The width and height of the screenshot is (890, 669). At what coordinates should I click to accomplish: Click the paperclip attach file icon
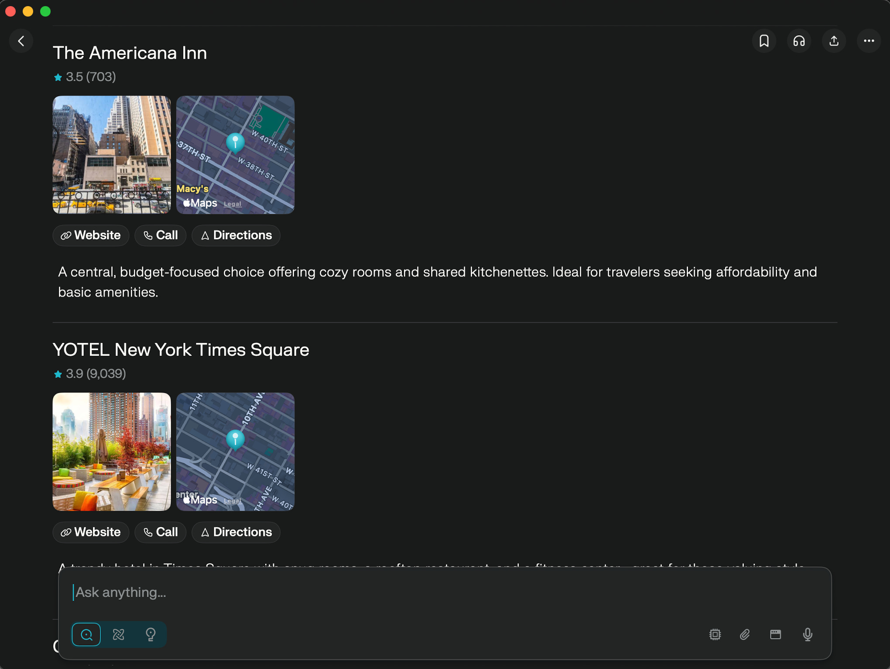coord(745,634)
